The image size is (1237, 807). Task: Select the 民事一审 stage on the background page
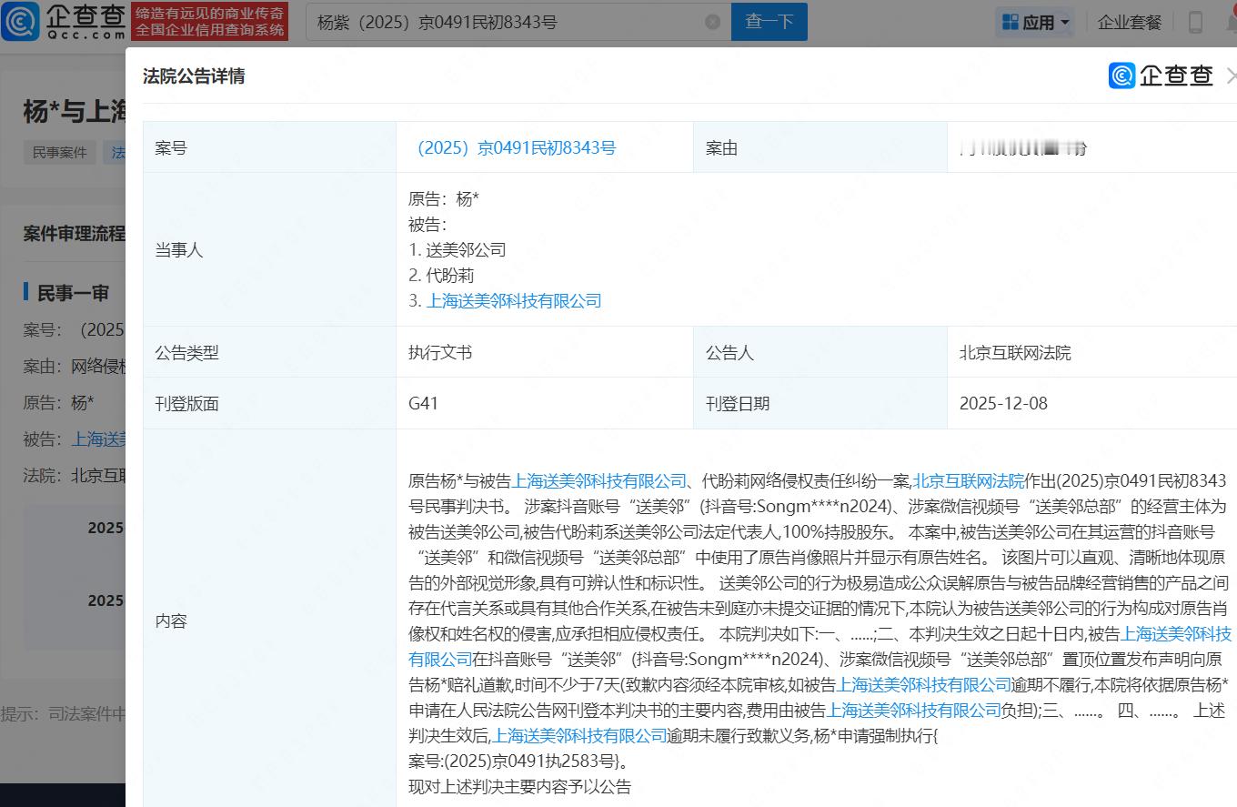(x=73, y=293)
